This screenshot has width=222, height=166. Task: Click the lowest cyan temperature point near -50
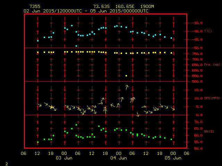click(76, 46)
